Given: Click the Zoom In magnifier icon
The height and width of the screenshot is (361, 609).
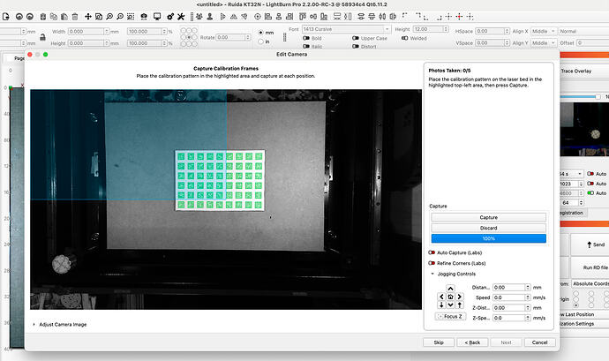Looking at the screenshot, I should click(x=109, y=17).
